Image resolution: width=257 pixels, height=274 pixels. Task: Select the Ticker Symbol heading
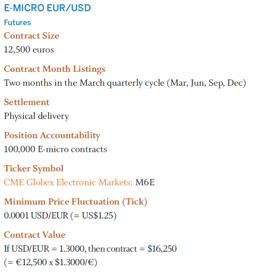click(34, 168)
